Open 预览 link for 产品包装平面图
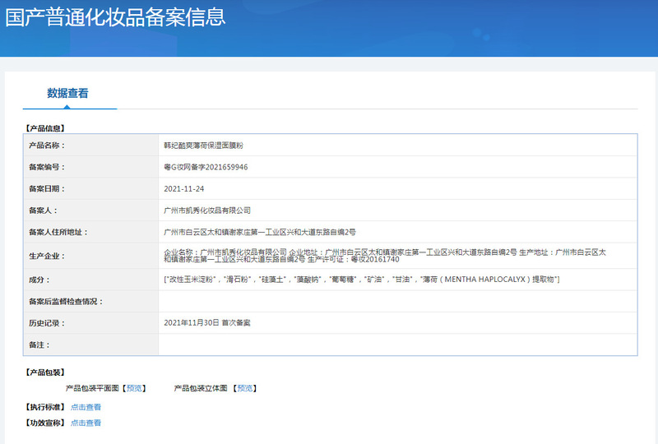This screenshot has height=444, width=658. 134,388
